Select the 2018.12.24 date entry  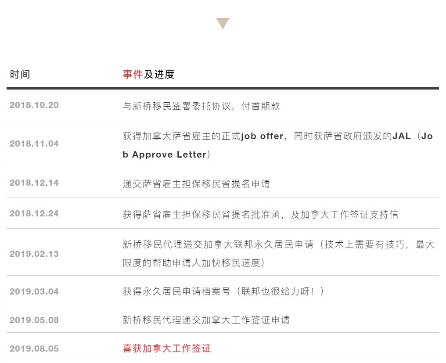coord(34,213)
